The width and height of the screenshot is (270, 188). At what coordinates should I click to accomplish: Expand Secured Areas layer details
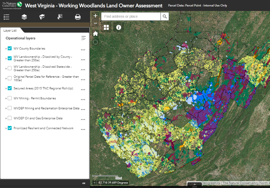click(6, 89)
